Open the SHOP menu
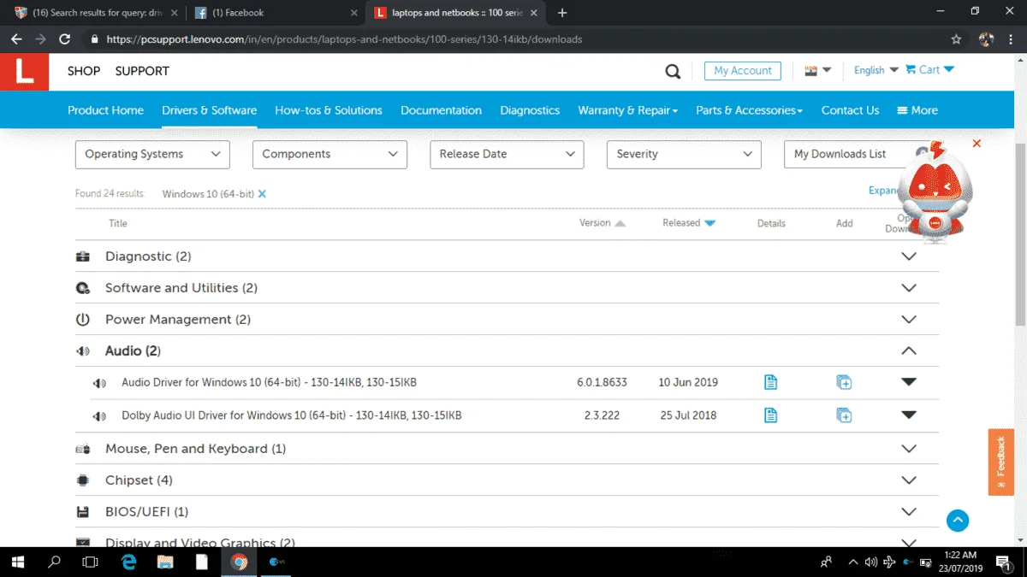This screenshot has height=577, width=1027. tap(84, 71)
